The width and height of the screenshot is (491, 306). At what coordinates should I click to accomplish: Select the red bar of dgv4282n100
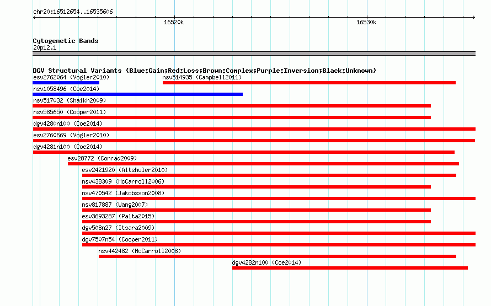coord(350,268)
